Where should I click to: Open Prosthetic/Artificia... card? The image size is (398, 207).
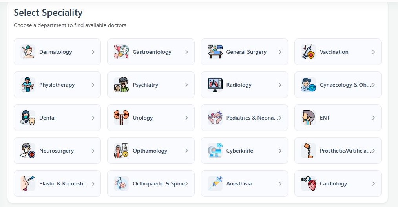(x=338, y=151)
